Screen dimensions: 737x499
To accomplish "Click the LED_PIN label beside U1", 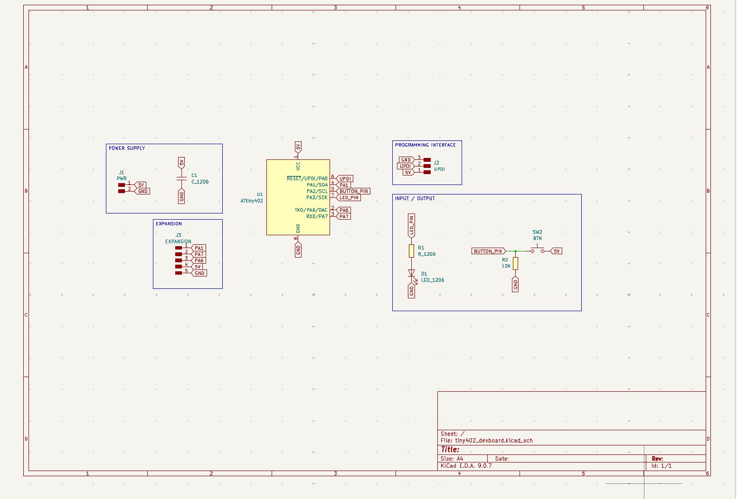I will pyautogui.click(x=349, y=197).
